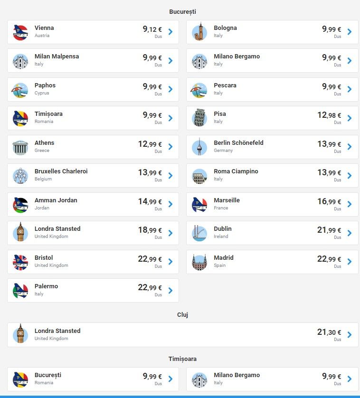Expand the Palermo fare chevron
Viewport: 360px width, 398px height.
[x=171, y=290]
